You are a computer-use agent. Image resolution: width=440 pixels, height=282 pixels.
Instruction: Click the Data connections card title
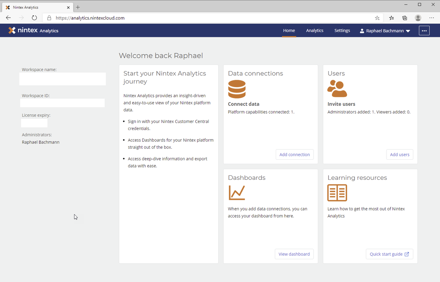click(256, 73)
